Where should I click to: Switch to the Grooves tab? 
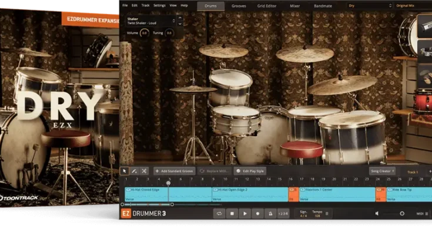(x=239, y=5)
